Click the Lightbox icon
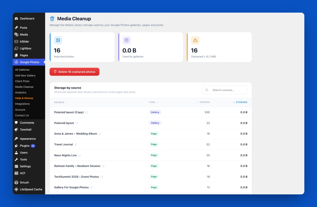The width and height of the screenshot is (317, 207). [x=16, y=48]
